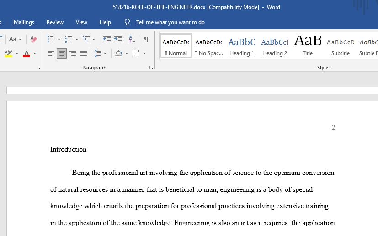Open the multilevel list dropdown arrow
The height and width of the screenshot is (236, 378).
94,39
